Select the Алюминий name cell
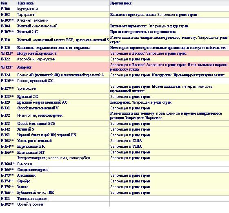Screen dimensions: 229x213 27,175
